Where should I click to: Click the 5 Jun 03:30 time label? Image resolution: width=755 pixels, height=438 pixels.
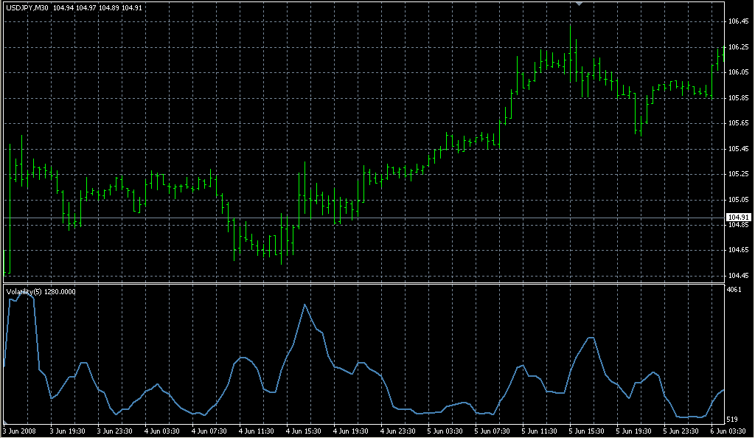click(x=445, y=431)
